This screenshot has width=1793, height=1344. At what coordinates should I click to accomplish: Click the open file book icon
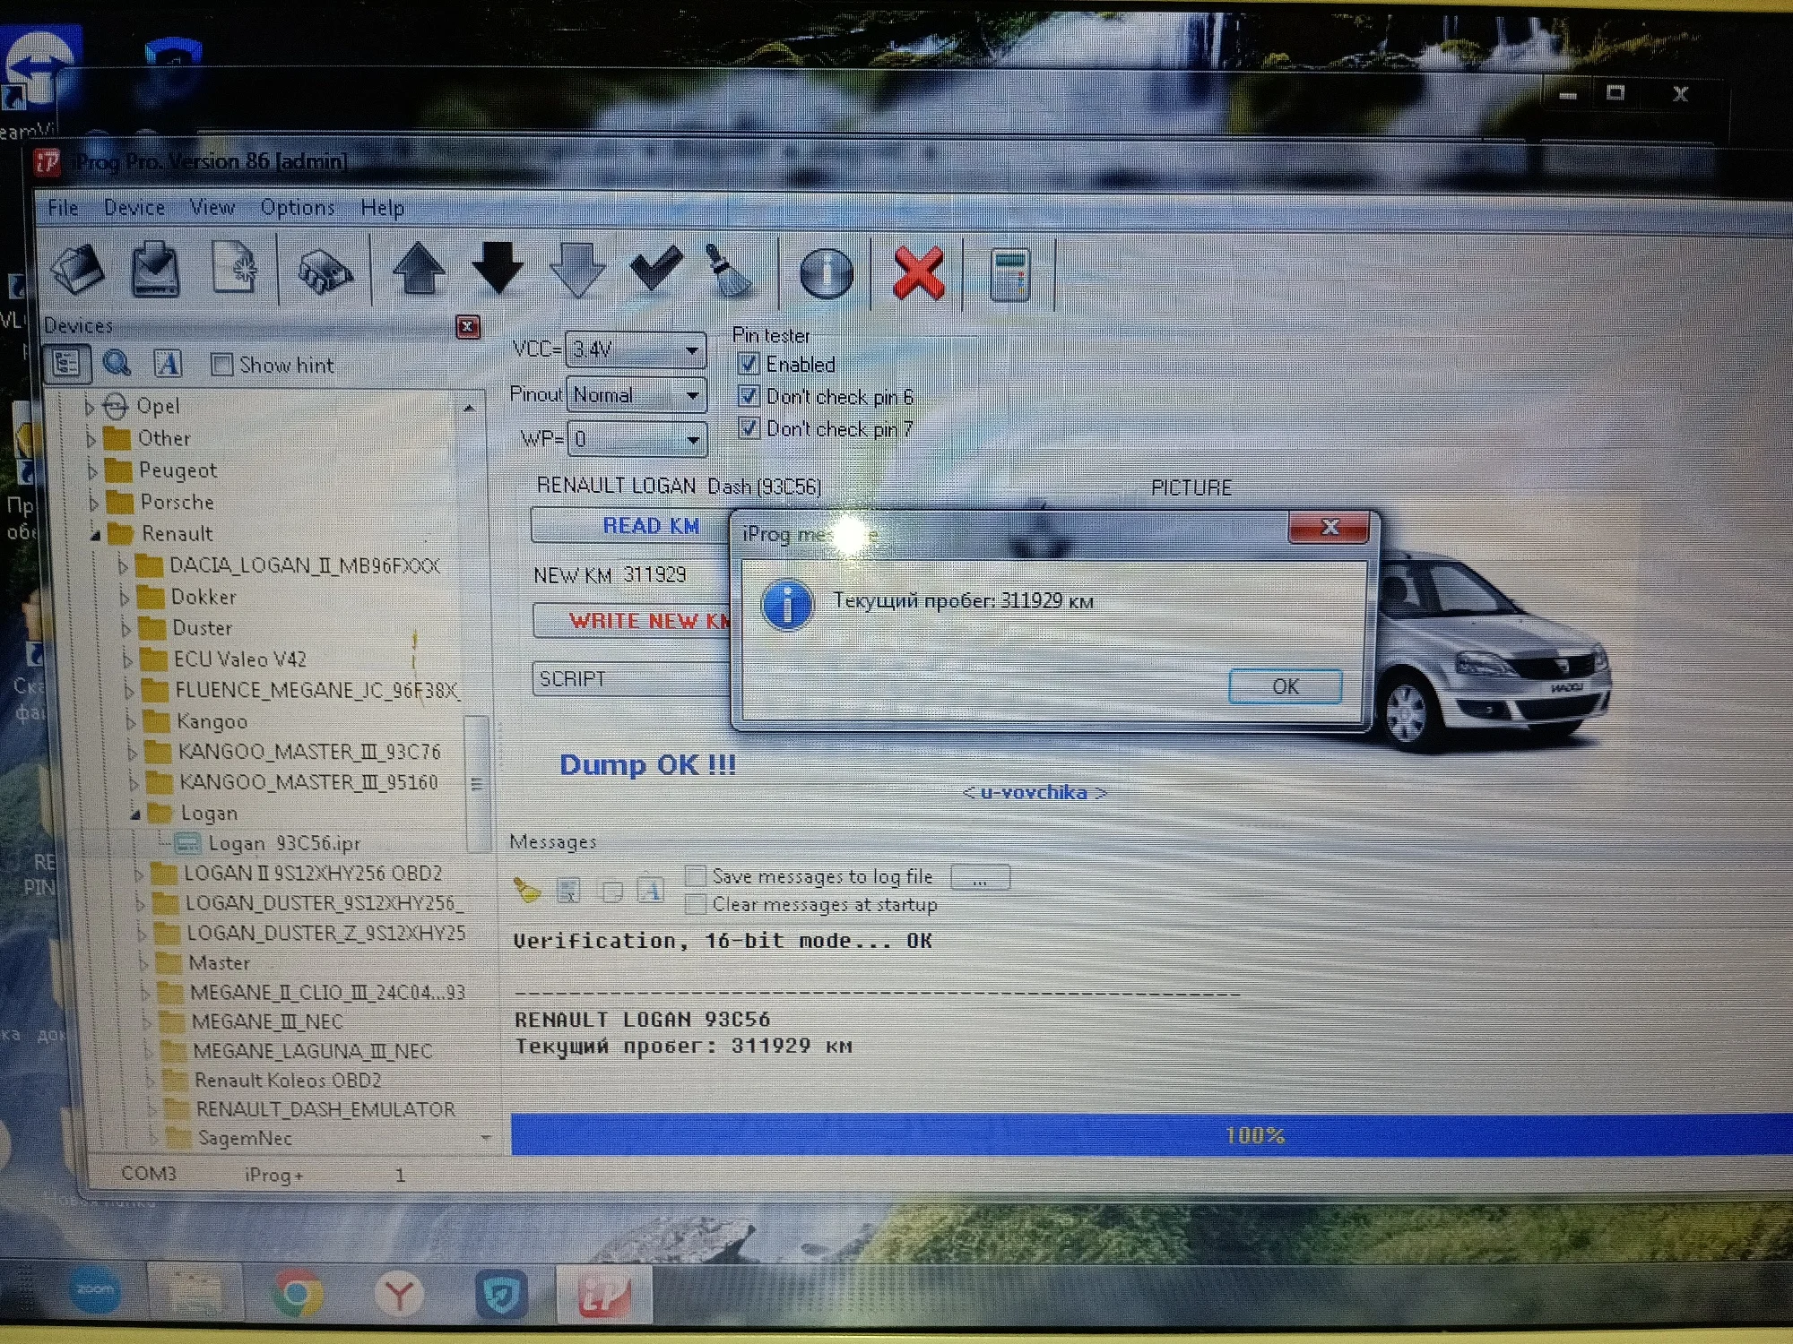[x=79, y=269]
